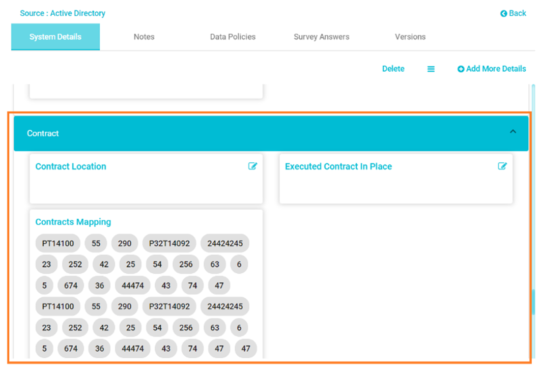The image size is (541, 370).
Task: Click the vertical scrollbar thumb
Action: coord(533,302)
